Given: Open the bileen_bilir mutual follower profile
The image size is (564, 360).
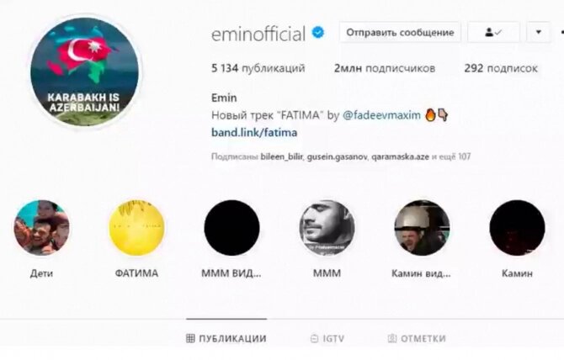Looking at the screenshot, I should point(281,156).
